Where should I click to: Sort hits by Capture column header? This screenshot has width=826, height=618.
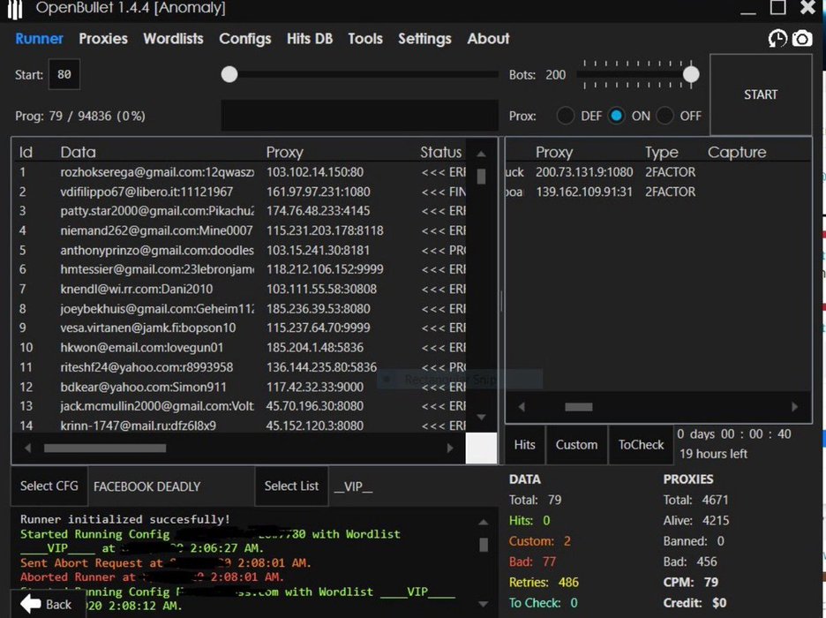point(737,152)
